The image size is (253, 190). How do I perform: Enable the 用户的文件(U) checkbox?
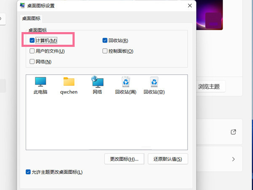32,51
